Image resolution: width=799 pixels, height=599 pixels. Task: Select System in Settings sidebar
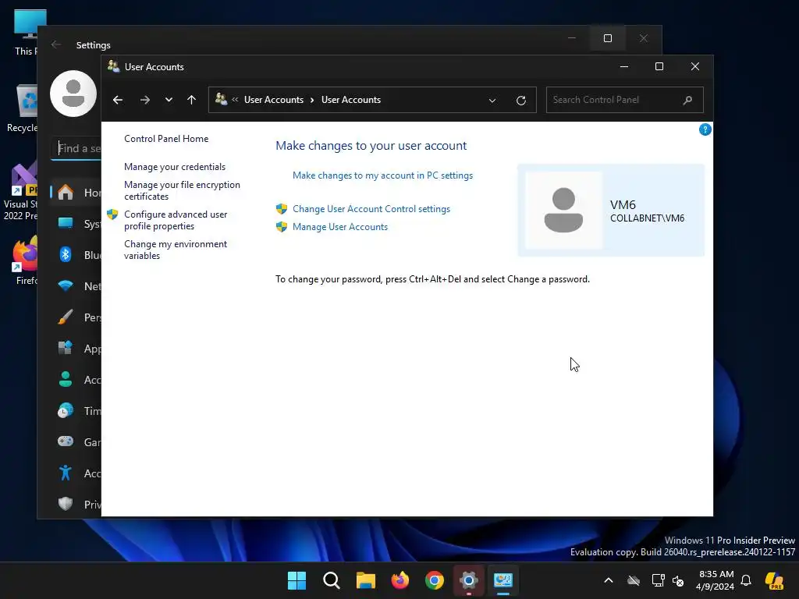point(76,224)
